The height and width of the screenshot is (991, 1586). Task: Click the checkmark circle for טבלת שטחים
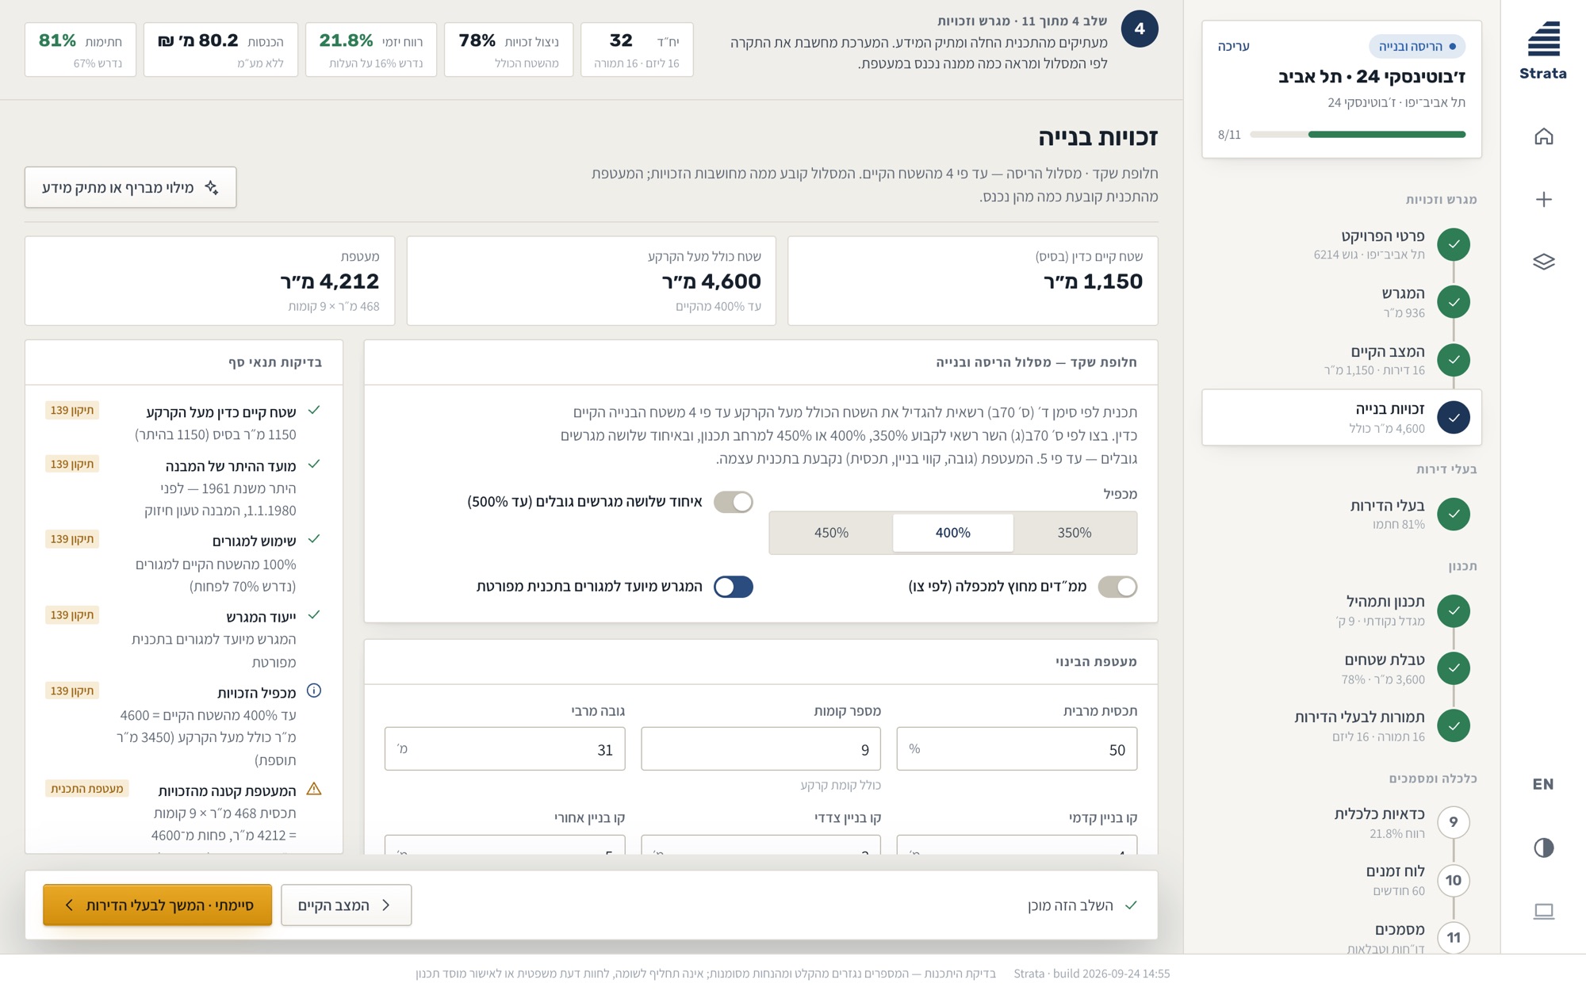pyautogui.click(x=1453, y=668)
